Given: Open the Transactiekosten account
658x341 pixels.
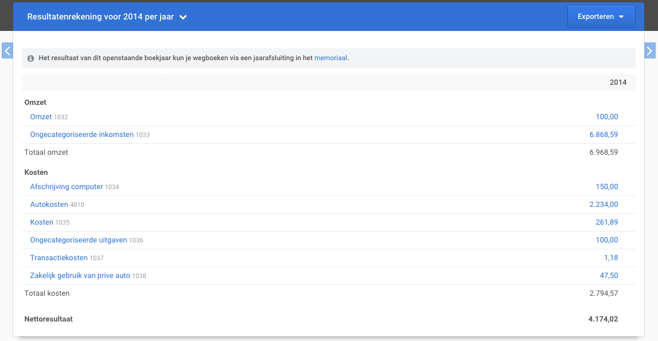Looking at the screenshot, I should coord(59,258).
